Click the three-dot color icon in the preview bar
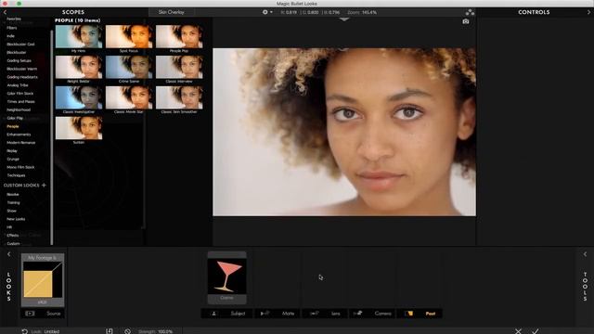Screen dimensions: 594x334 (x=470, y=12)
